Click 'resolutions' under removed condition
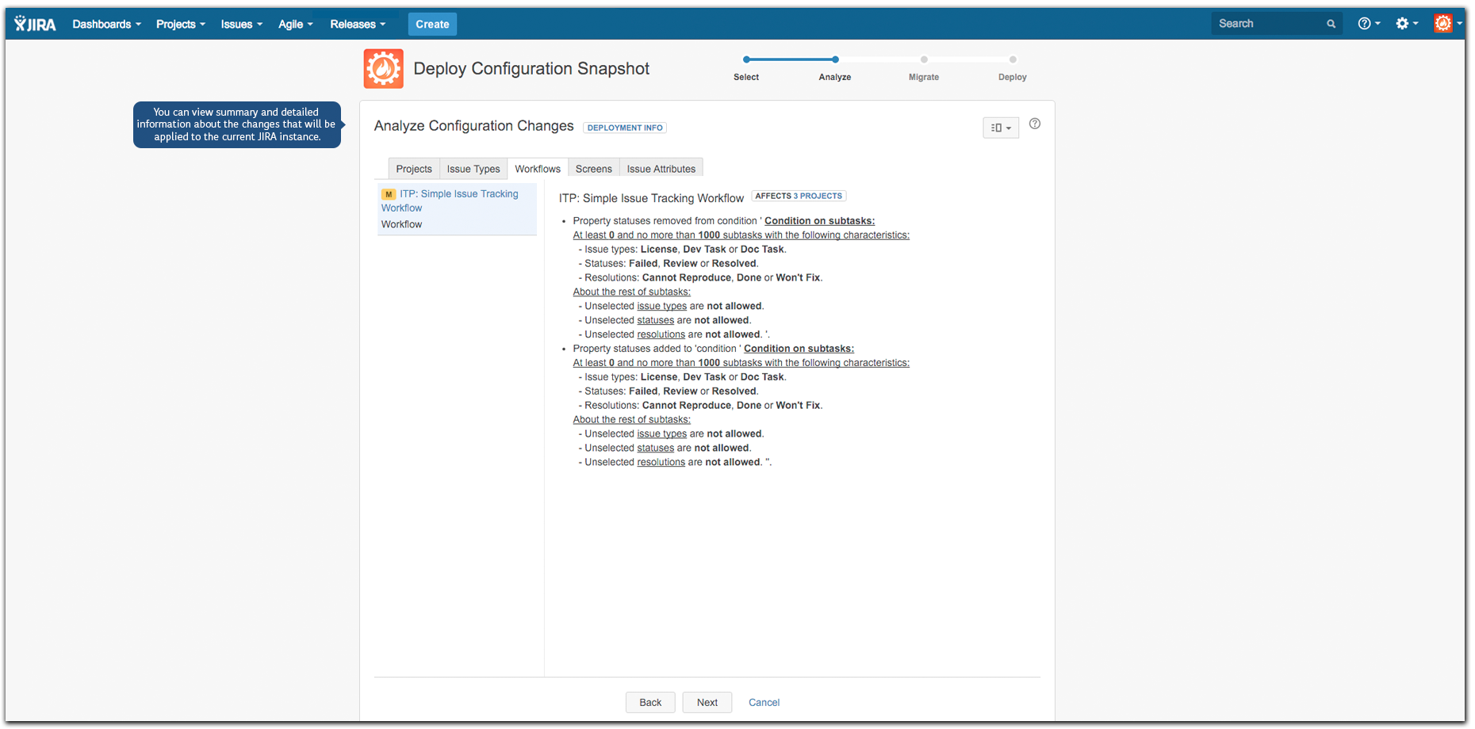Viewport: 1475px width, 729px height. click(x=661, y=334)
